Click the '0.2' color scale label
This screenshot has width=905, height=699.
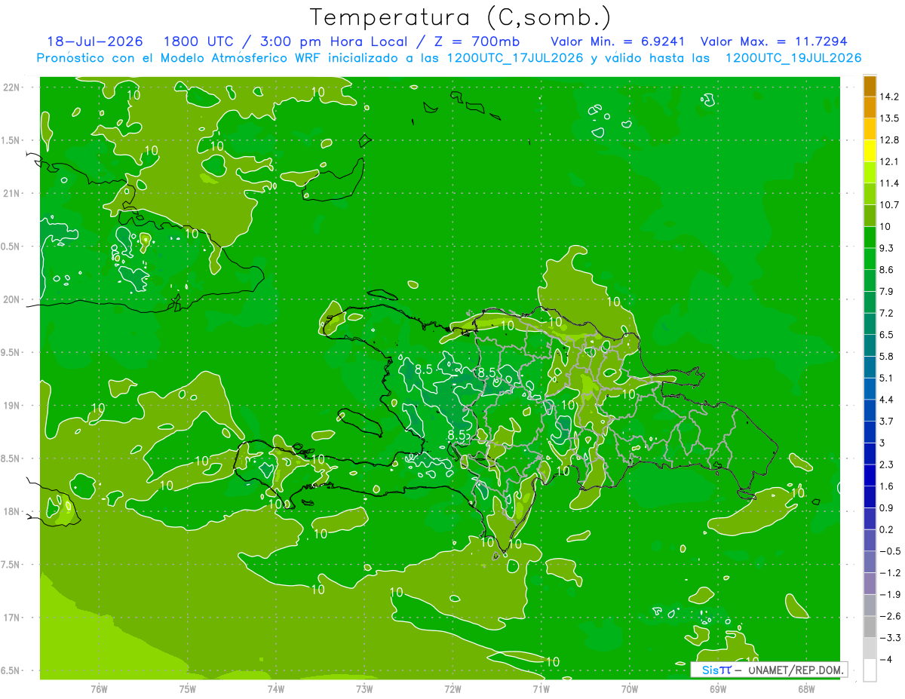[888, 529]
